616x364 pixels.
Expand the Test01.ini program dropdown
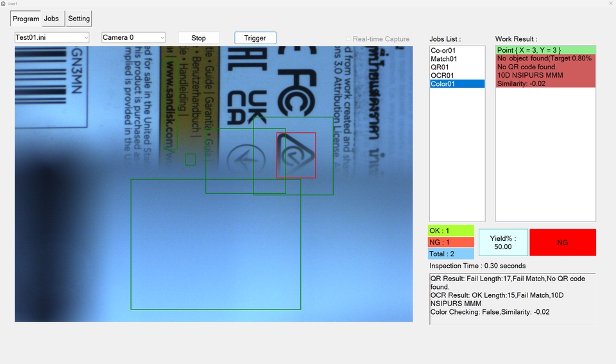(x=52, y=37)
